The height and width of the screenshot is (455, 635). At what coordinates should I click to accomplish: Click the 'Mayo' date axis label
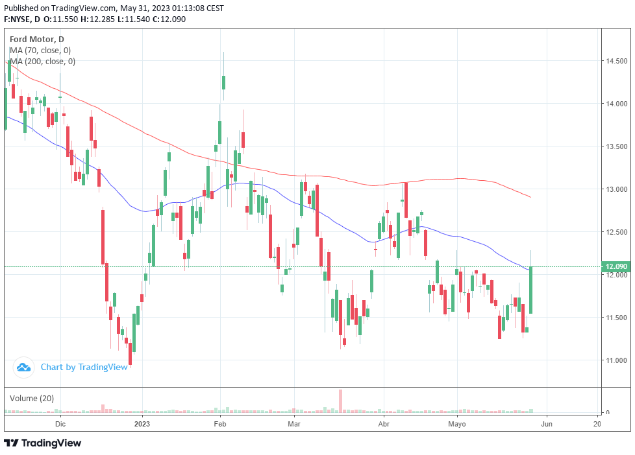tap(457, 424)
